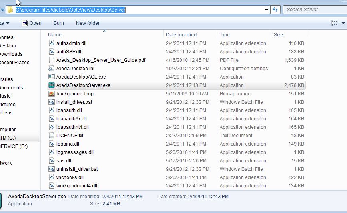
Task: Sort files by Type column
Action: click(225, 34)
